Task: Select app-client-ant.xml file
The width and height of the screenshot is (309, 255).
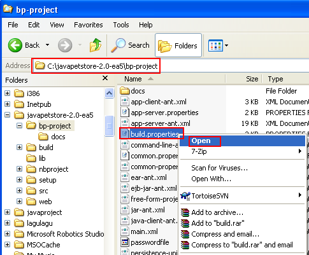Action: (x=159, y=102)
